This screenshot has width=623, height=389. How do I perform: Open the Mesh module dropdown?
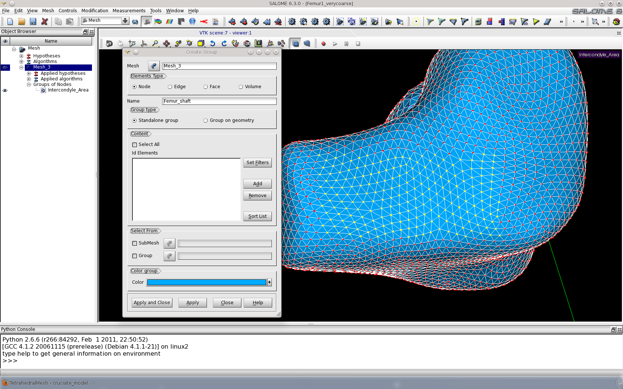[125, 20]
